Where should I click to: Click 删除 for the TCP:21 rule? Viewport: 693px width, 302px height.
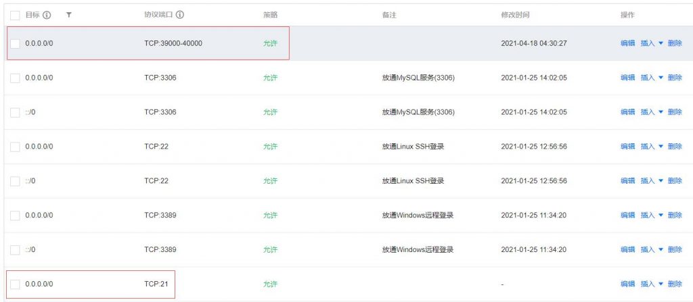(x=675, y=284)
